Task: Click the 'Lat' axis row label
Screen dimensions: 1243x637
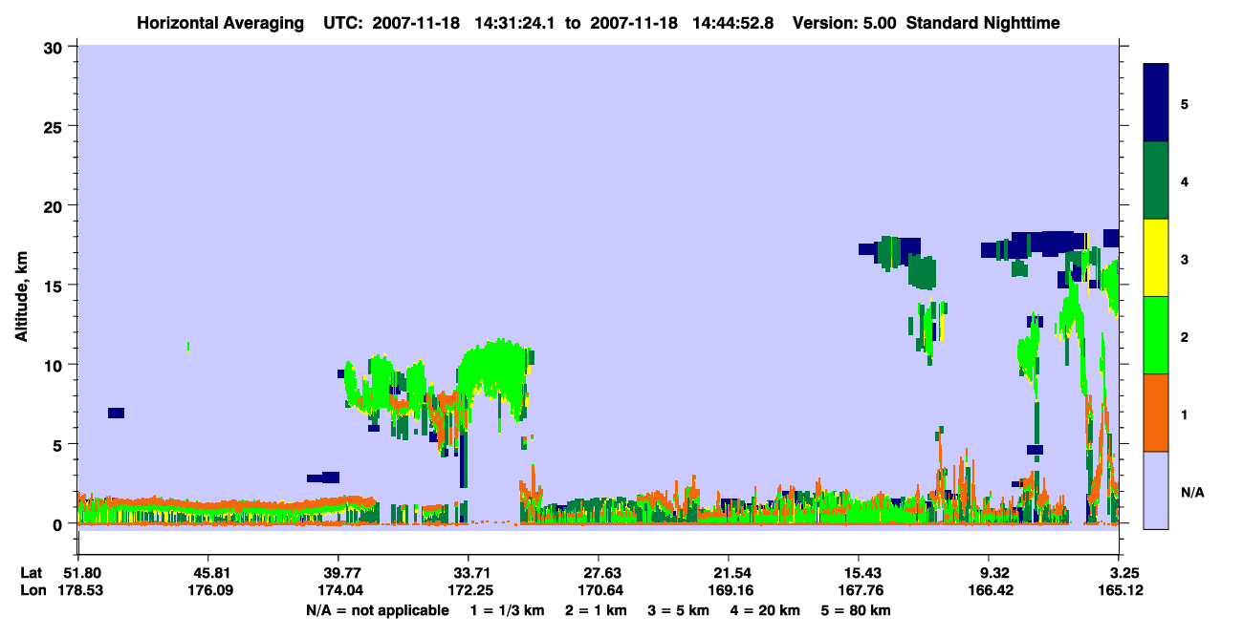Action: pos(31,573)
